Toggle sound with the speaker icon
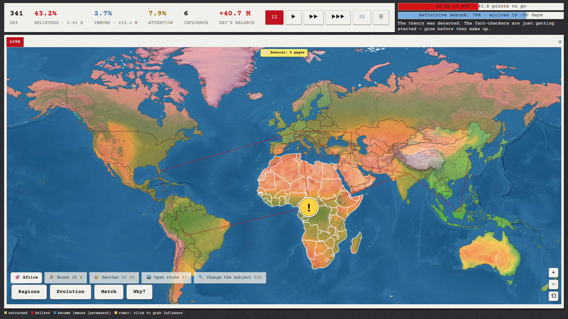This screenshot has height=319, width=568. point(362,17)
